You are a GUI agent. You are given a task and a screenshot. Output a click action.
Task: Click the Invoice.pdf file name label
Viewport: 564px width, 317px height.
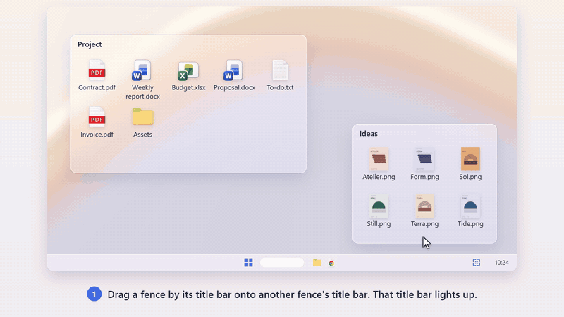click(x=97, y=135)
